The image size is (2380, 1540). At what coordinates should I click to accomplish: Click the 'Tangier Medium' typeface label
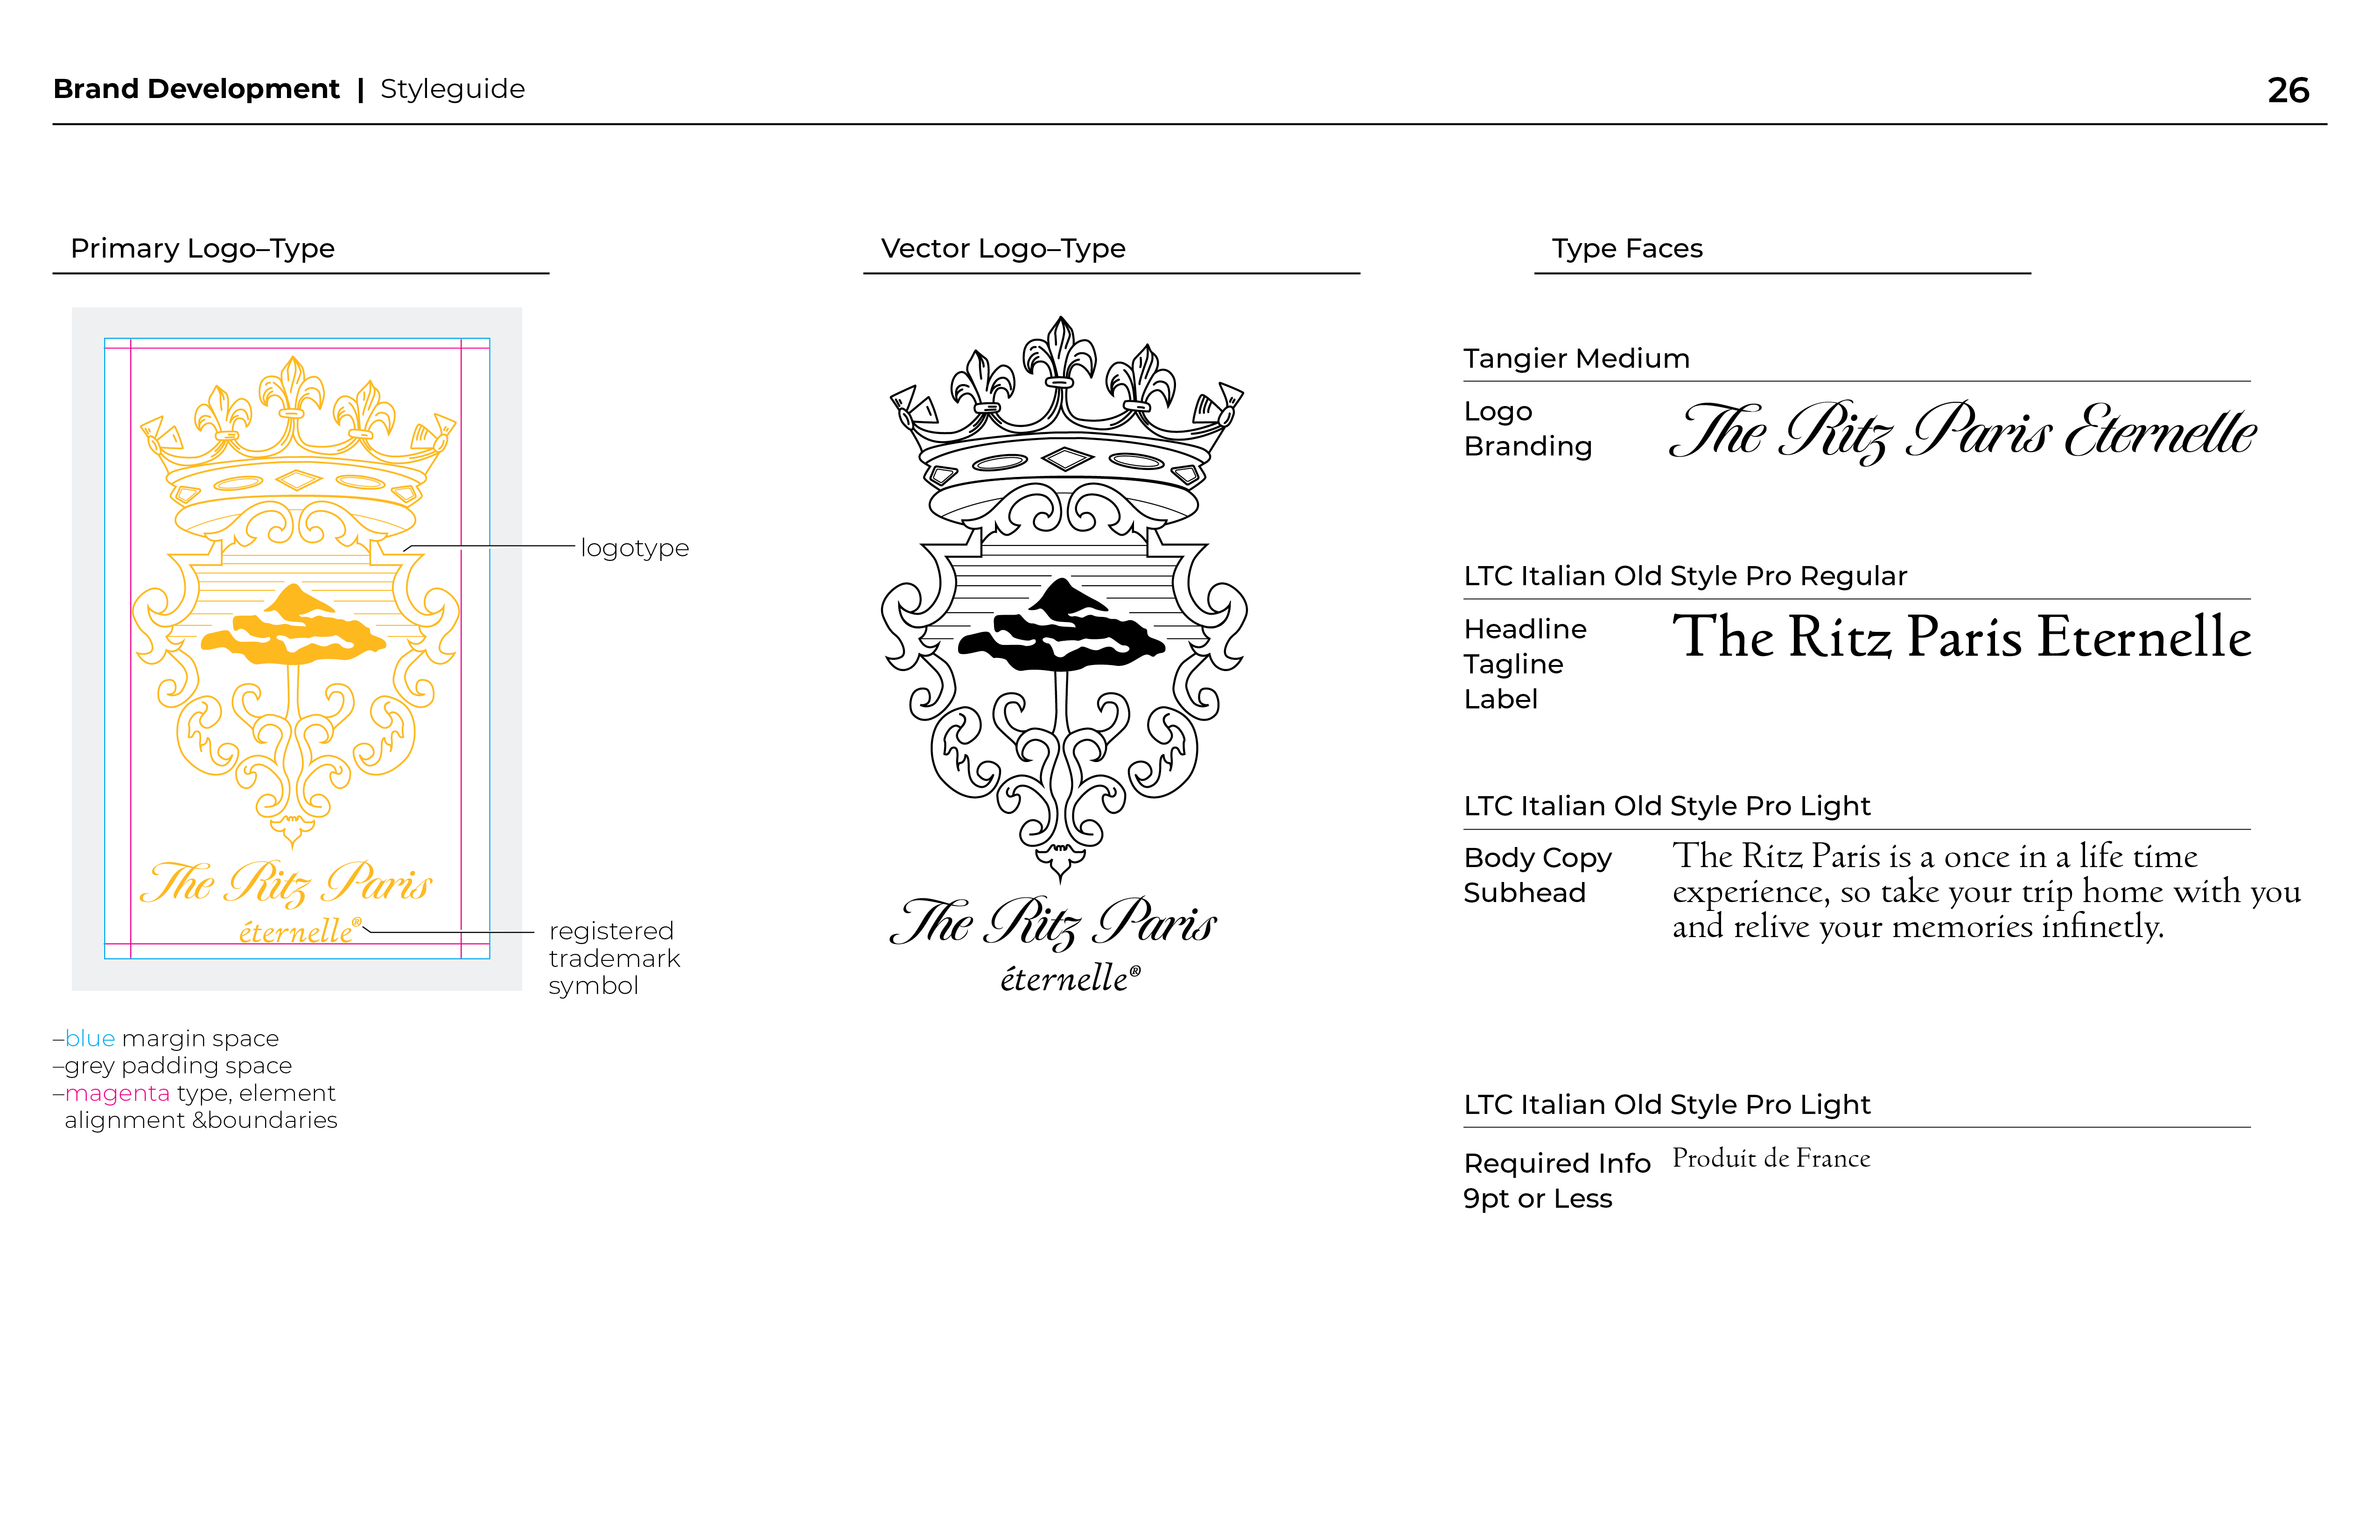click(1576, 358)
